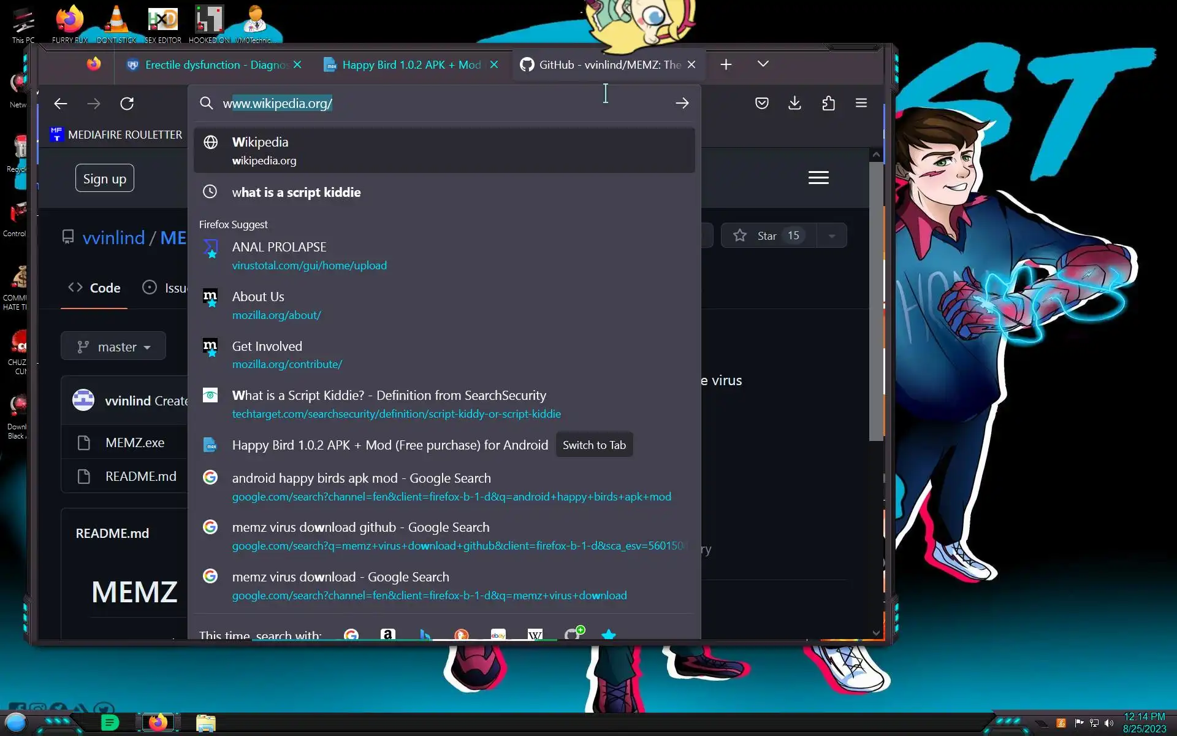
Task: Open the master branch dropdown
Action: pyautogui.click(x=113, y=347)
